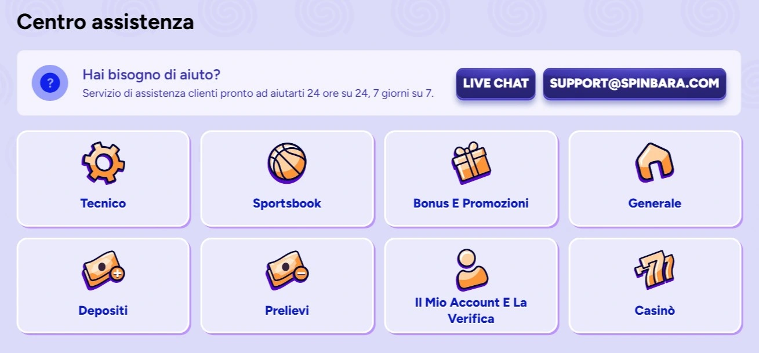Open the Tecnico help category label
The height and width of the screenshot is (353, 759).
103,203
